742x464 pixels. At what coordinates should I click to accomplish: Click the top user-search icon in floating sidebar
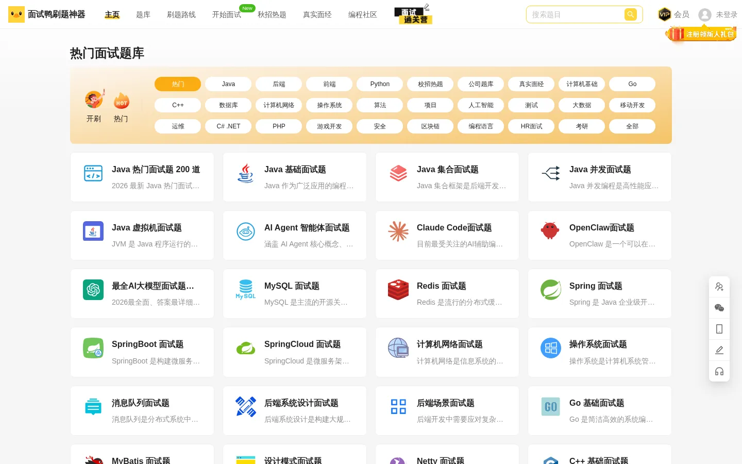[x=719, y=287]
